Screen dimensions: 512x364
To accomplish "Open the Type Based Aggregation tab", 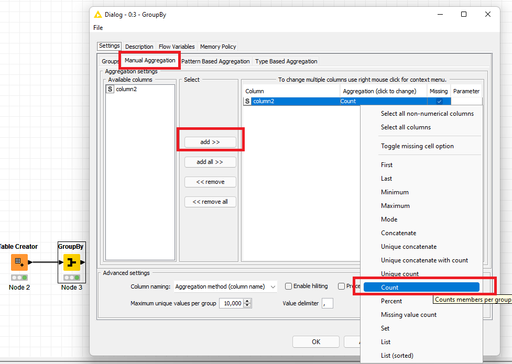I will tap(286, 61).
